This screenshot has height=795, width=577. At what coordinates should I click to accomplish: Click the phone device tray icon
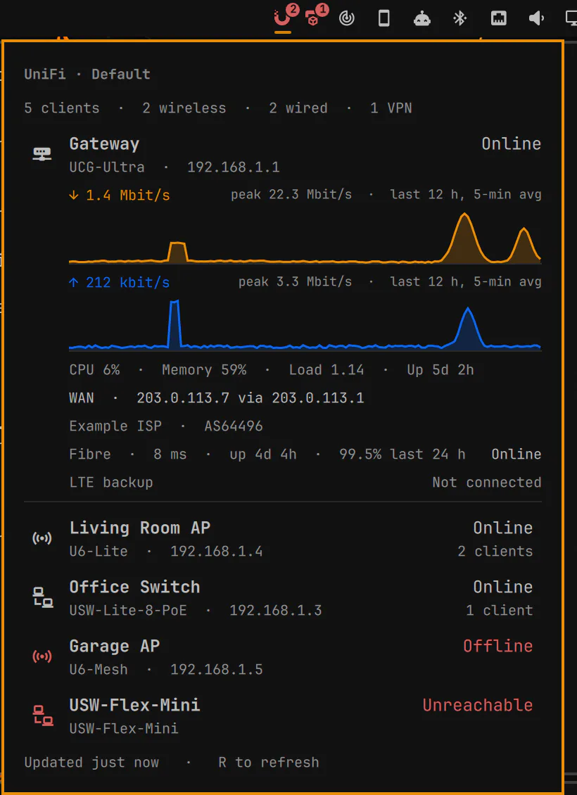click(384, 19)
